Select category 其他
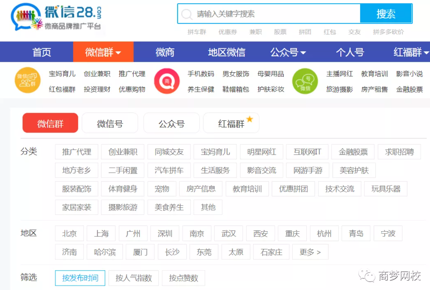 pyautogui.click(x=208, y=207)
